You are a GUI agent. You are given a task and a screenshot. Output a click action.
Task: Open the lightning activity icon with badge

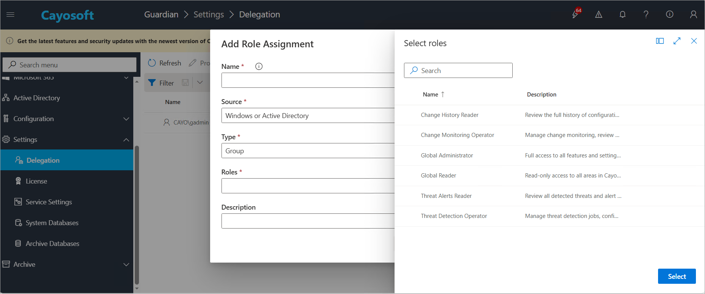click(x=576, y=14)
